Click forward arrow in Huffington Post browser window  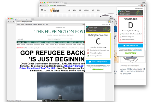click(x=11, y=22)
